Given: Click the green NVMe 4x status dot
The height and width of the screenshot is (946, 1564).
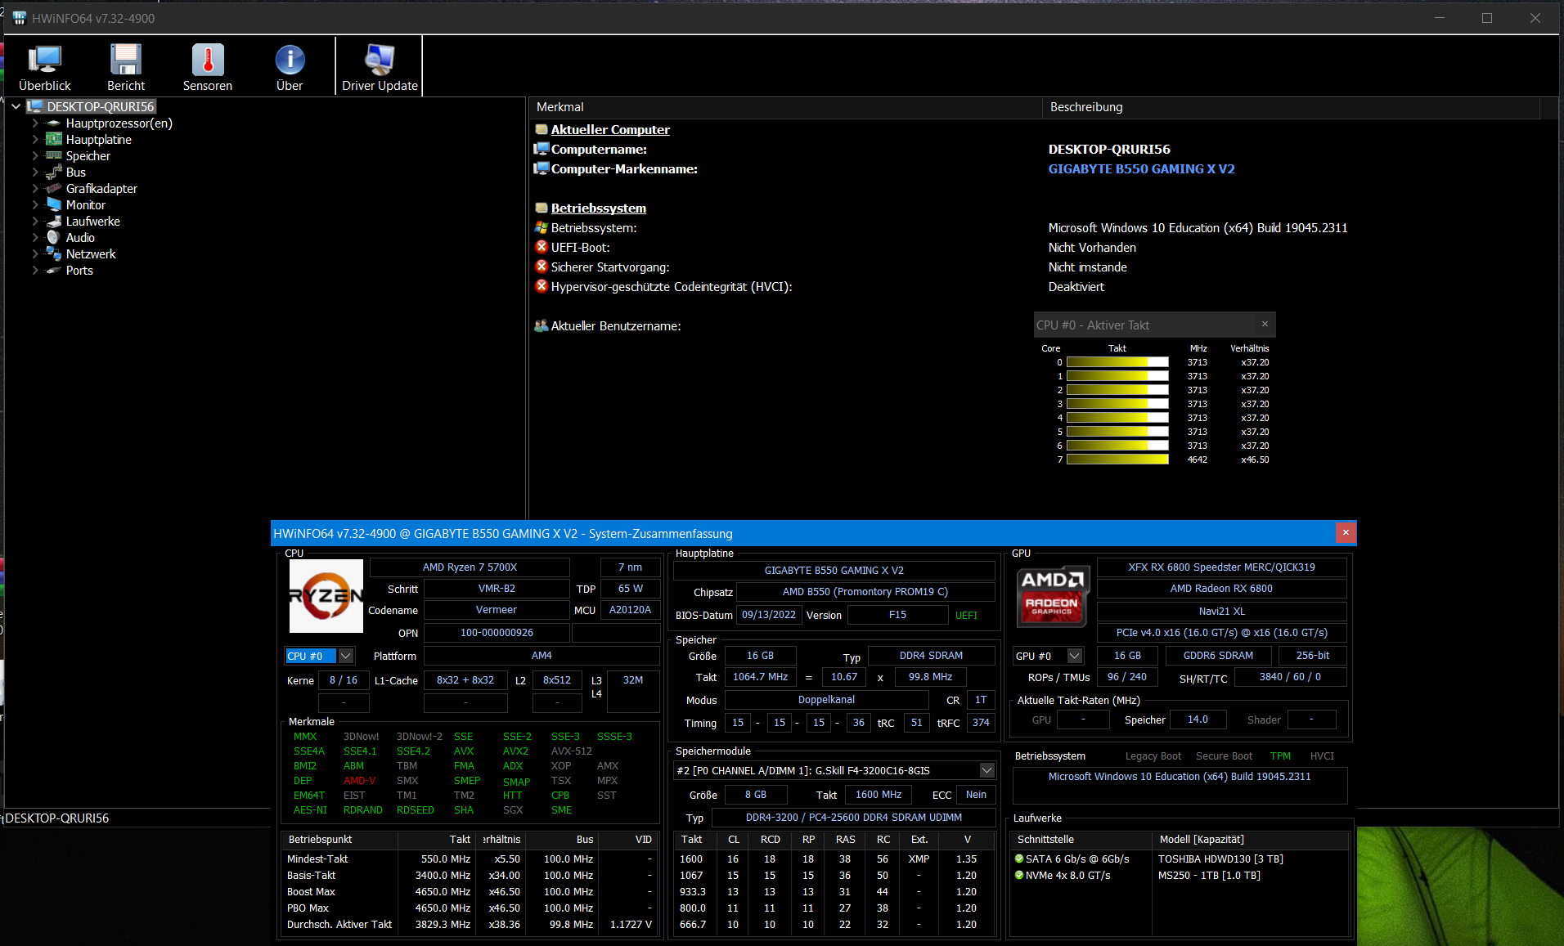Looking at the screenshot, I should coord(1019,875).
